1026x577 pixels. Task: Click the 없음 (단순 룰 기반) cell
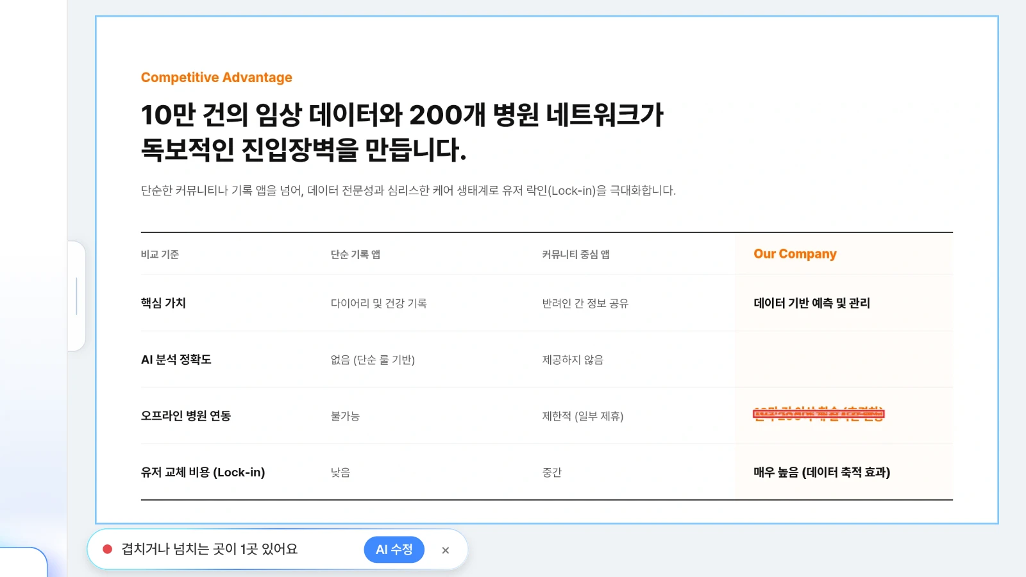coord(373,360)
